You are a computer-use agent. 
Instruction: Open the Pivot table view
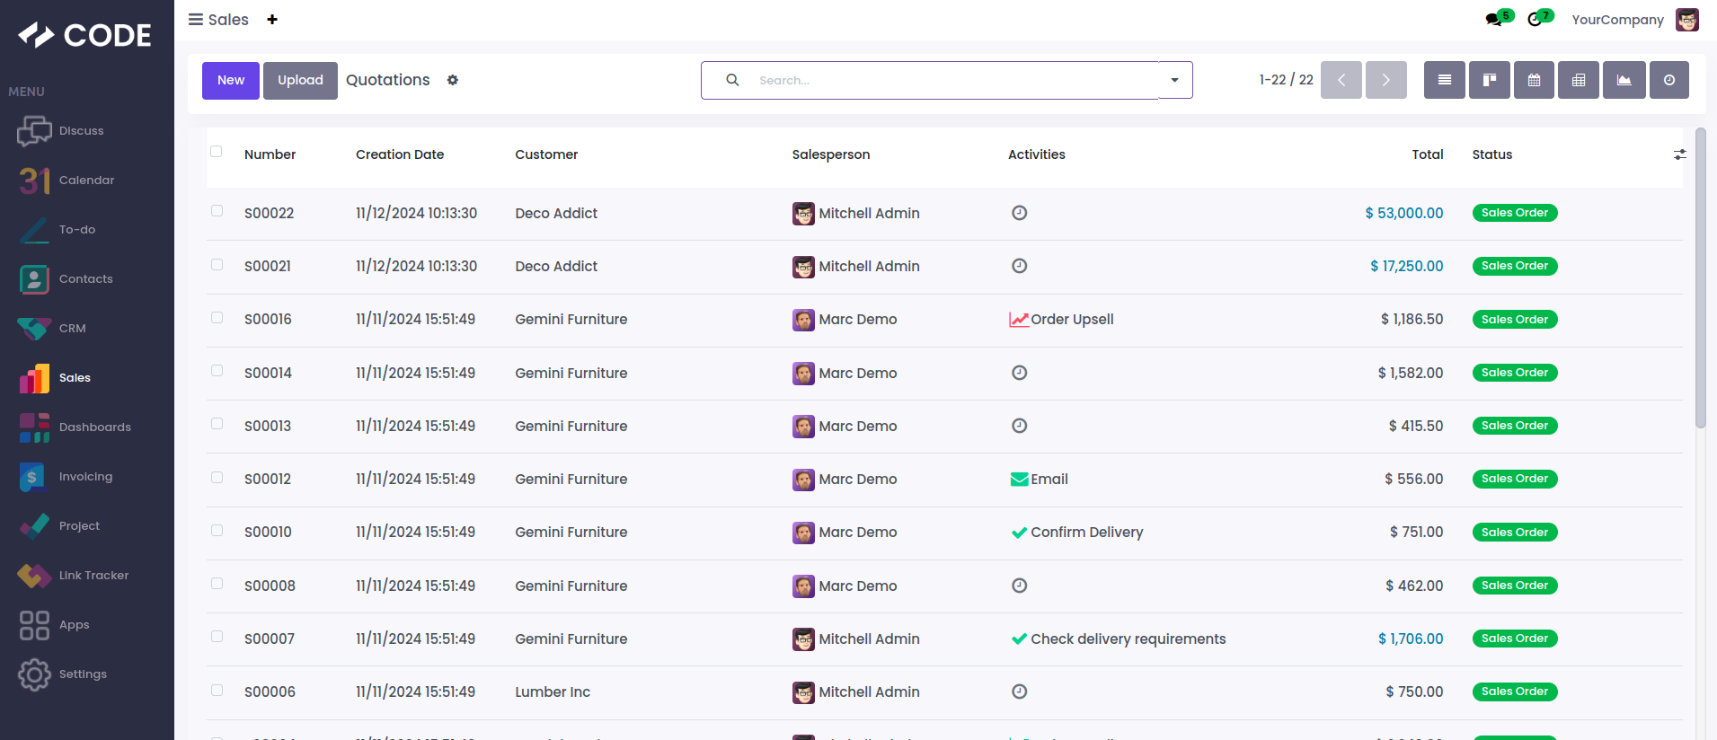(1579, 80)
